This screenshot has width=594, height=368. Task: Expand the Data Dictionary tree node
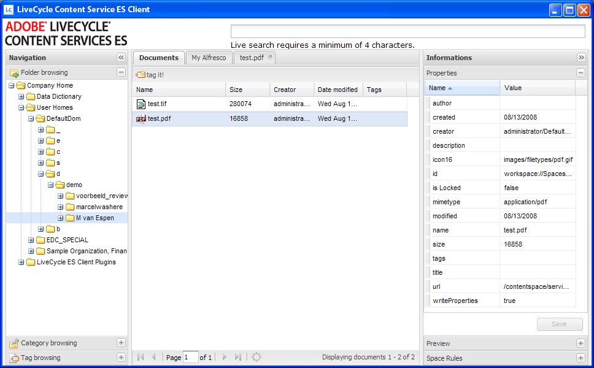tap(21, 96)
